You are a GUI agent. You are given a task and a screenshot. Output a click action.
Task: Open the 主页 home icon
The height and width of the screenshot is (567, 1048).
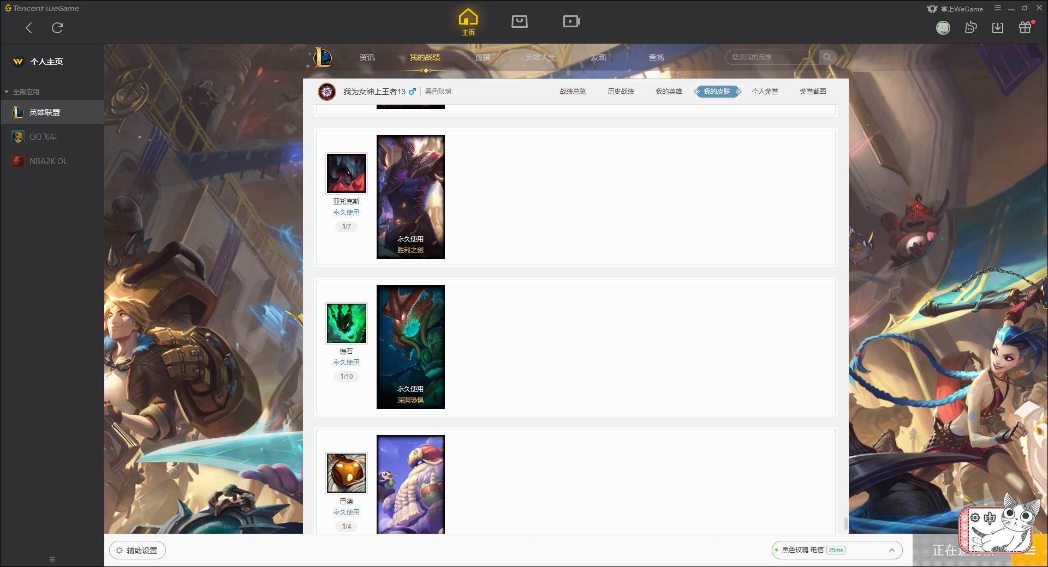(468, 22)
